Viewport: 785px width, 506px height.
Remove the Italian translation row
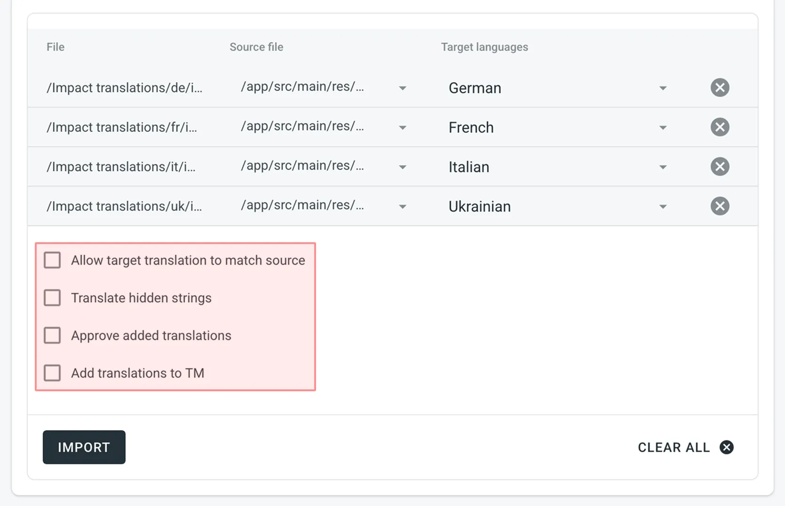[720, 166]
